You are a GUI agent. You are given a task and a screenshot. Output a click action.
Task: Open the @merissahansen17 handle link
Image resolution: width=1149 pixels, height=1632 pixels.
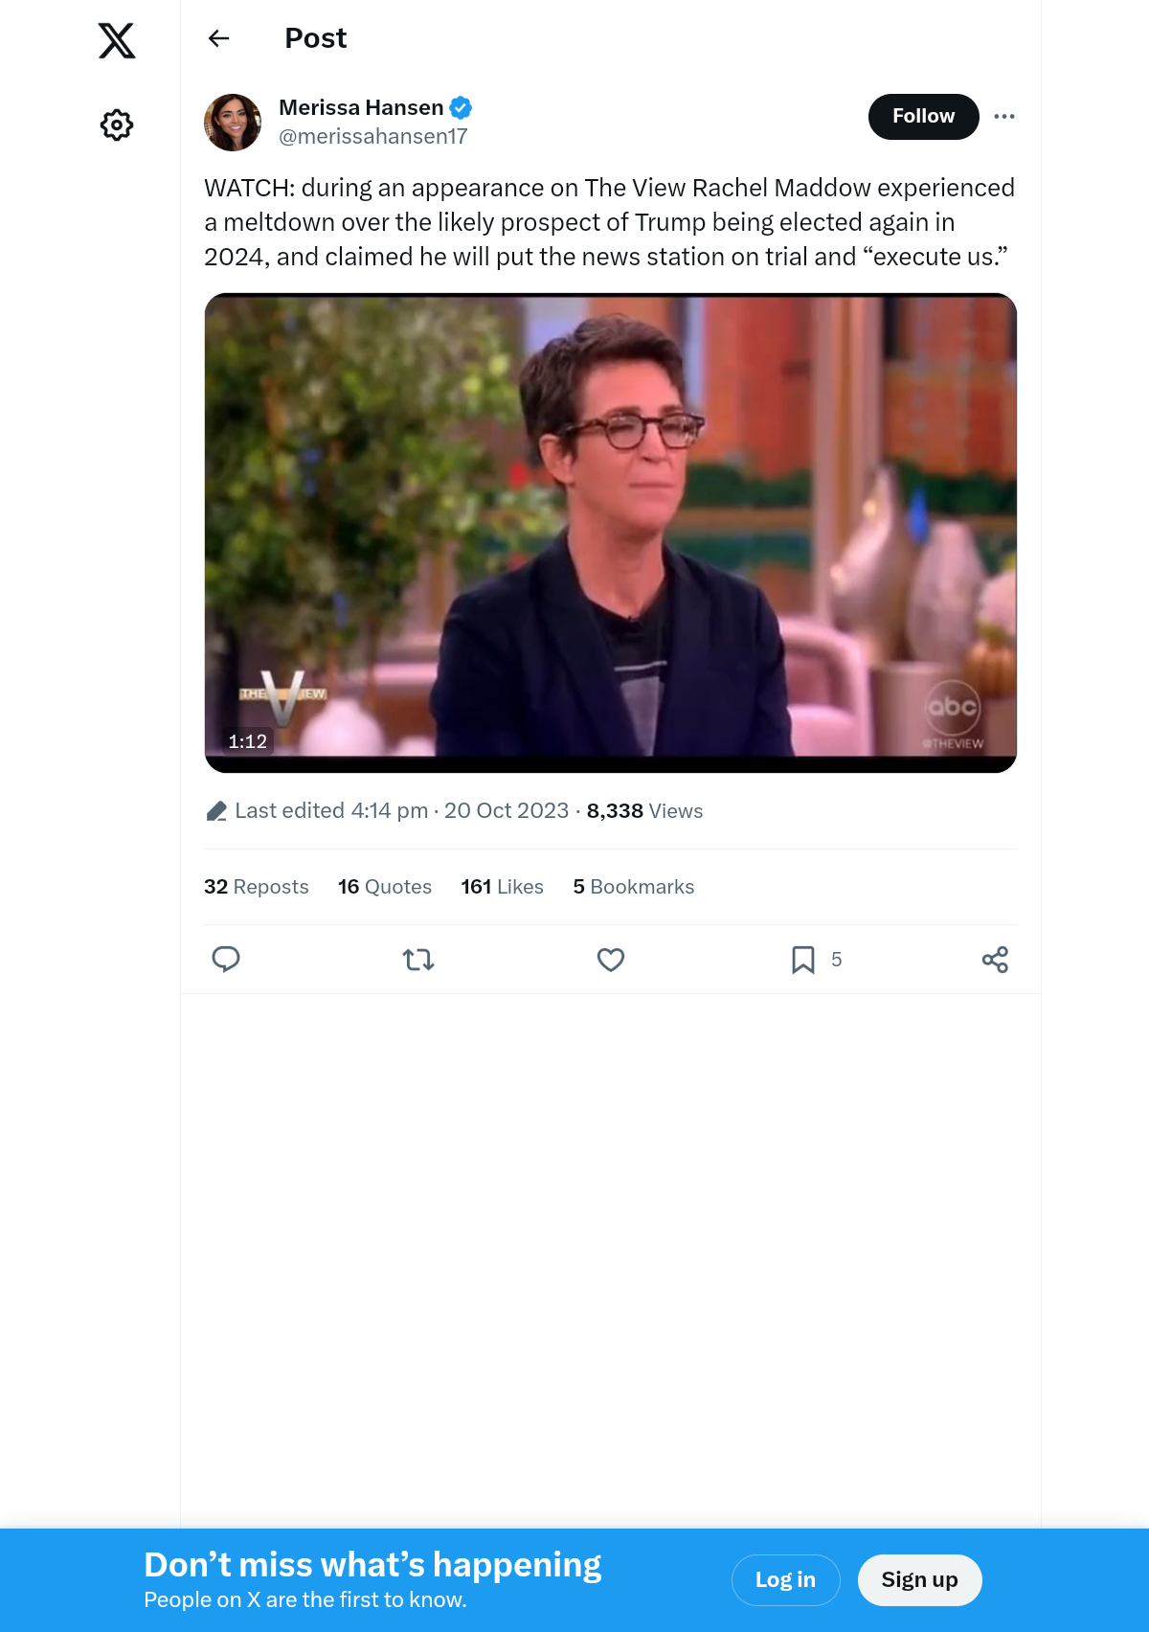(x=373, y=136)
